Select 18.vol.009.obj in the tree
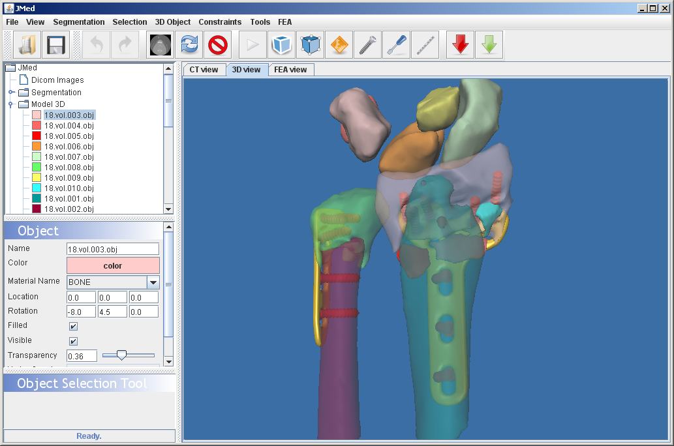Screen dimensions: 674x446 [x=69, y=178]
